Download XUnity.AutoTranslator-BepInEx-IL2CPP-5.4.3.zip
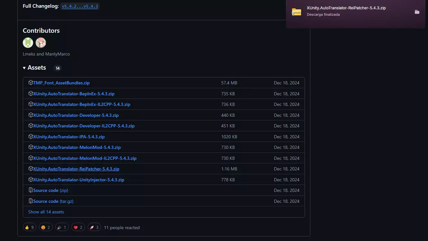The image size is (428, 241). point(82,104)
